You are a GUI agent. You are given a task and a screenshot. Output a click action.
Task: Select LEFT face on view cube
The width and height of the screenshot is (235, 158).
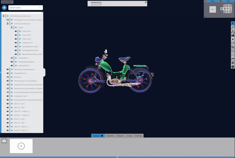tap(213, 10)
